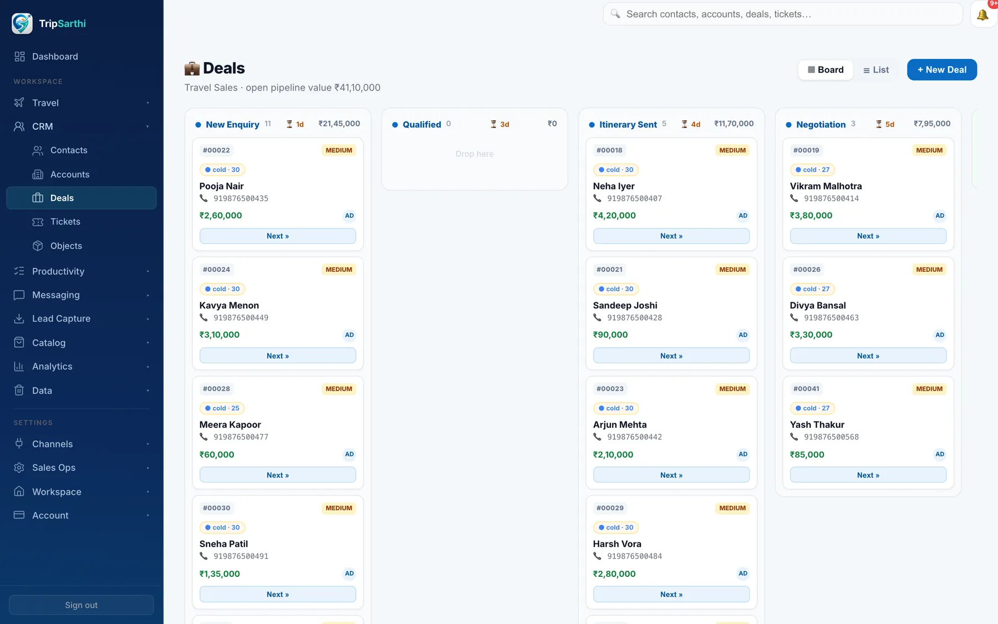Click AD avatar on Vikram Malhotra card
The image size is (998, 624).
940,216
